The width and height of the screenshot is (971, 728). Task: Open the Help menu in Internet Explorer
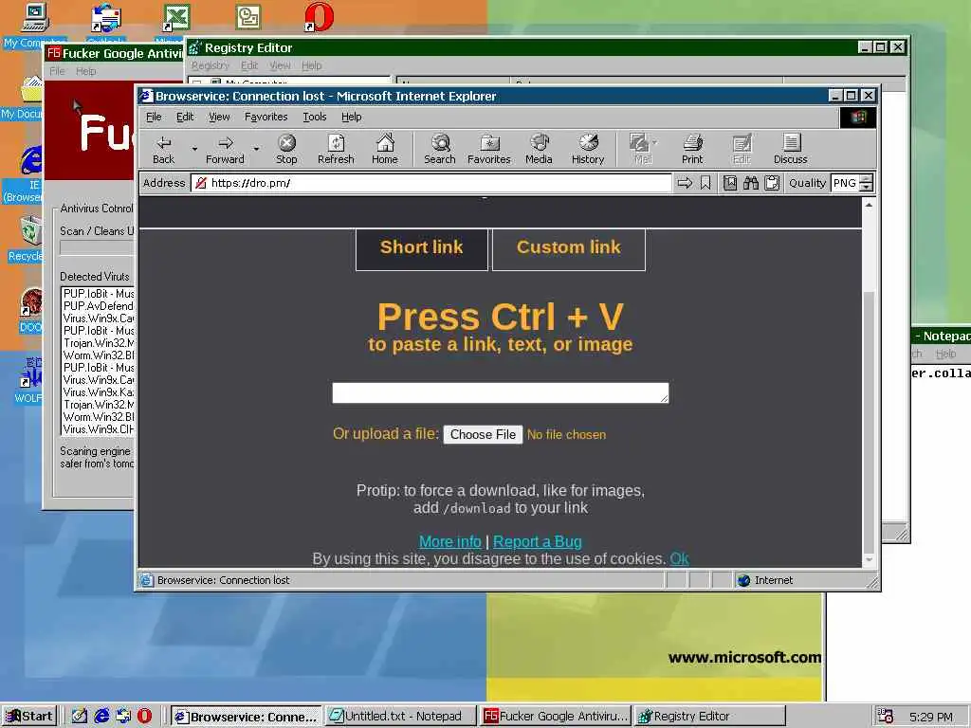click(x=351, y=117)
